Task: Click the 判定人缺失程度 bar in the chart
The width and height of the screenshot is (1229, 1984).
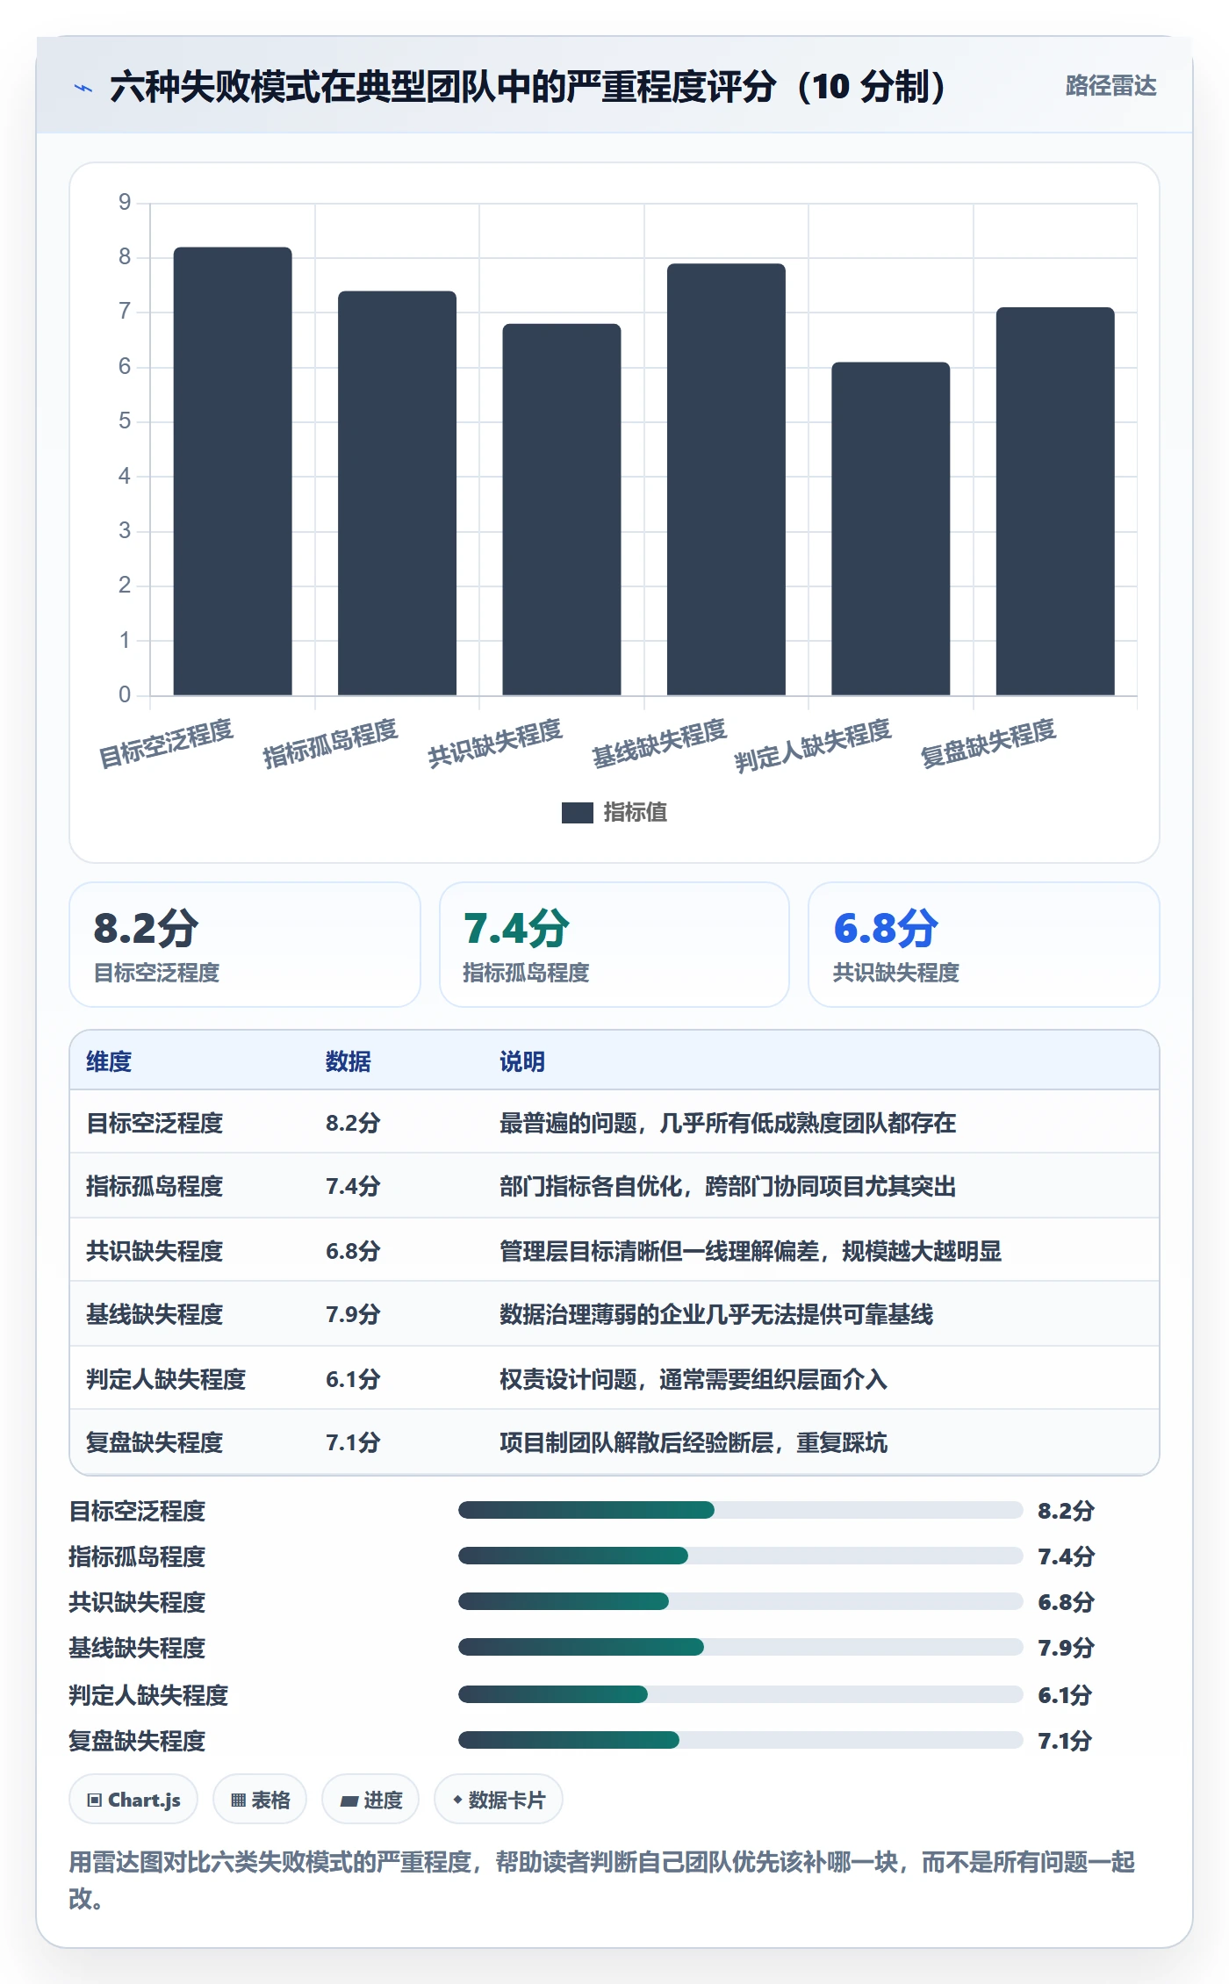Action: click(891, 528)
